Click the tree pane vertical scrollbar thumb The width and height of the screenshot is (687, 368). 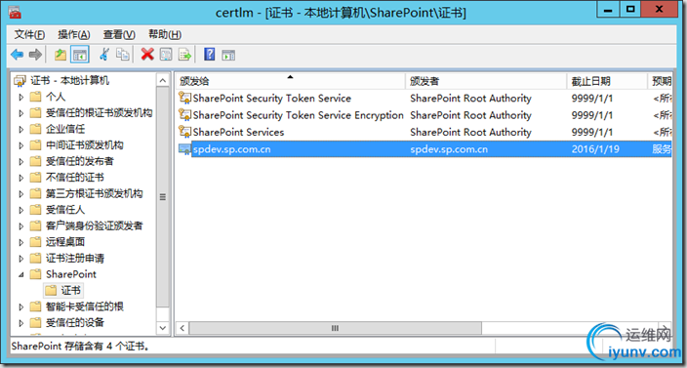pyautogui.click(x=163, y=197)
